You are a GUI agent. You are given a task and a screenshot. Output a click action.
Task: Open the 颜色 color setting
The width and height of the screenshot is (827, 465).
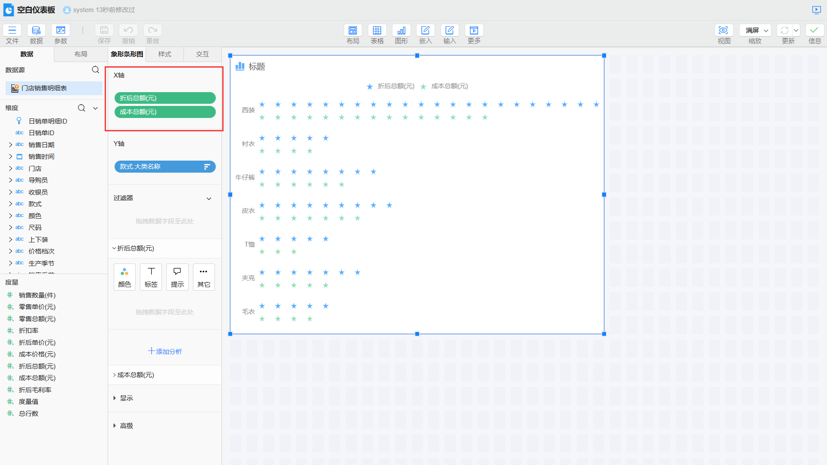[124, 277]
